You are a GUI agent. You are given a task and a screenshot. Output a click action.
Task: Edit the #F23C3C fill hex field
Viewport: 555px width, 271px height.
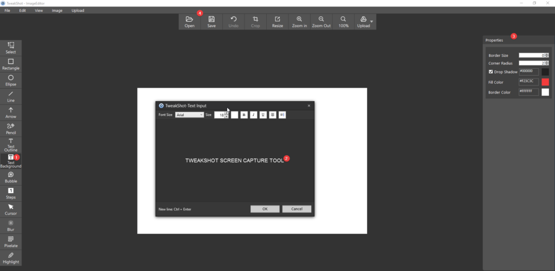529,82
